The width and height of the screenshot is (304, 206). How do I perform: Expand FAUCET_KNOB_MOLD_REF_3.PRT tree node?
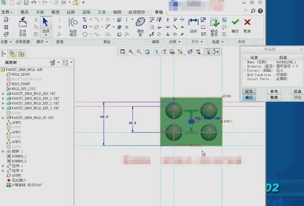pyautogui.click(x=3, y=108)
